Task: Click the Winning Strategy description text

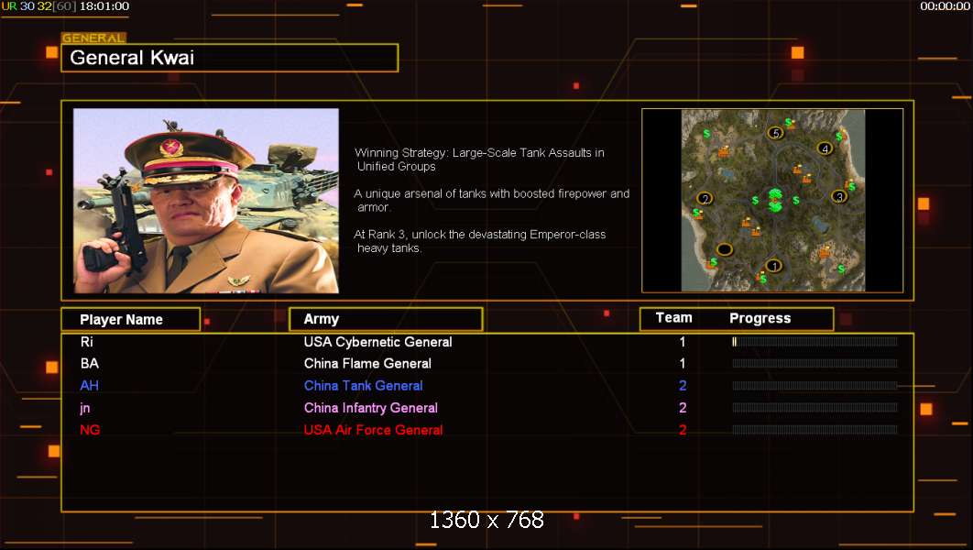Action: pyautogui.click(x=479, y=159)
